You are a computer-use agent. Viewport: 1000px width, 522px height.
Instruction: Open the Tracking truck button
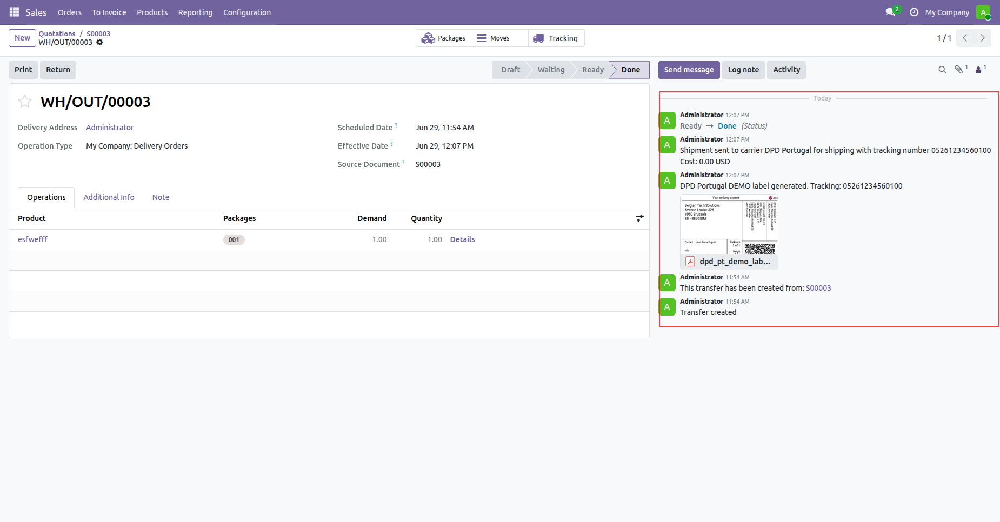coord(556,38)
